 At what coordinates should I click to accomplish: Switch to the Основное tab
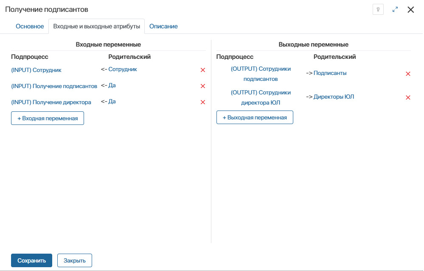(30, 26)
